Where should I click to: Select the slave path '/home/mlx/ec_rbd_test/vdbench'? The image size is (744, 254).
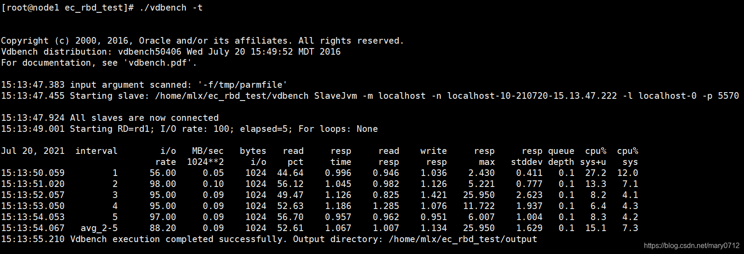[232, 96]
